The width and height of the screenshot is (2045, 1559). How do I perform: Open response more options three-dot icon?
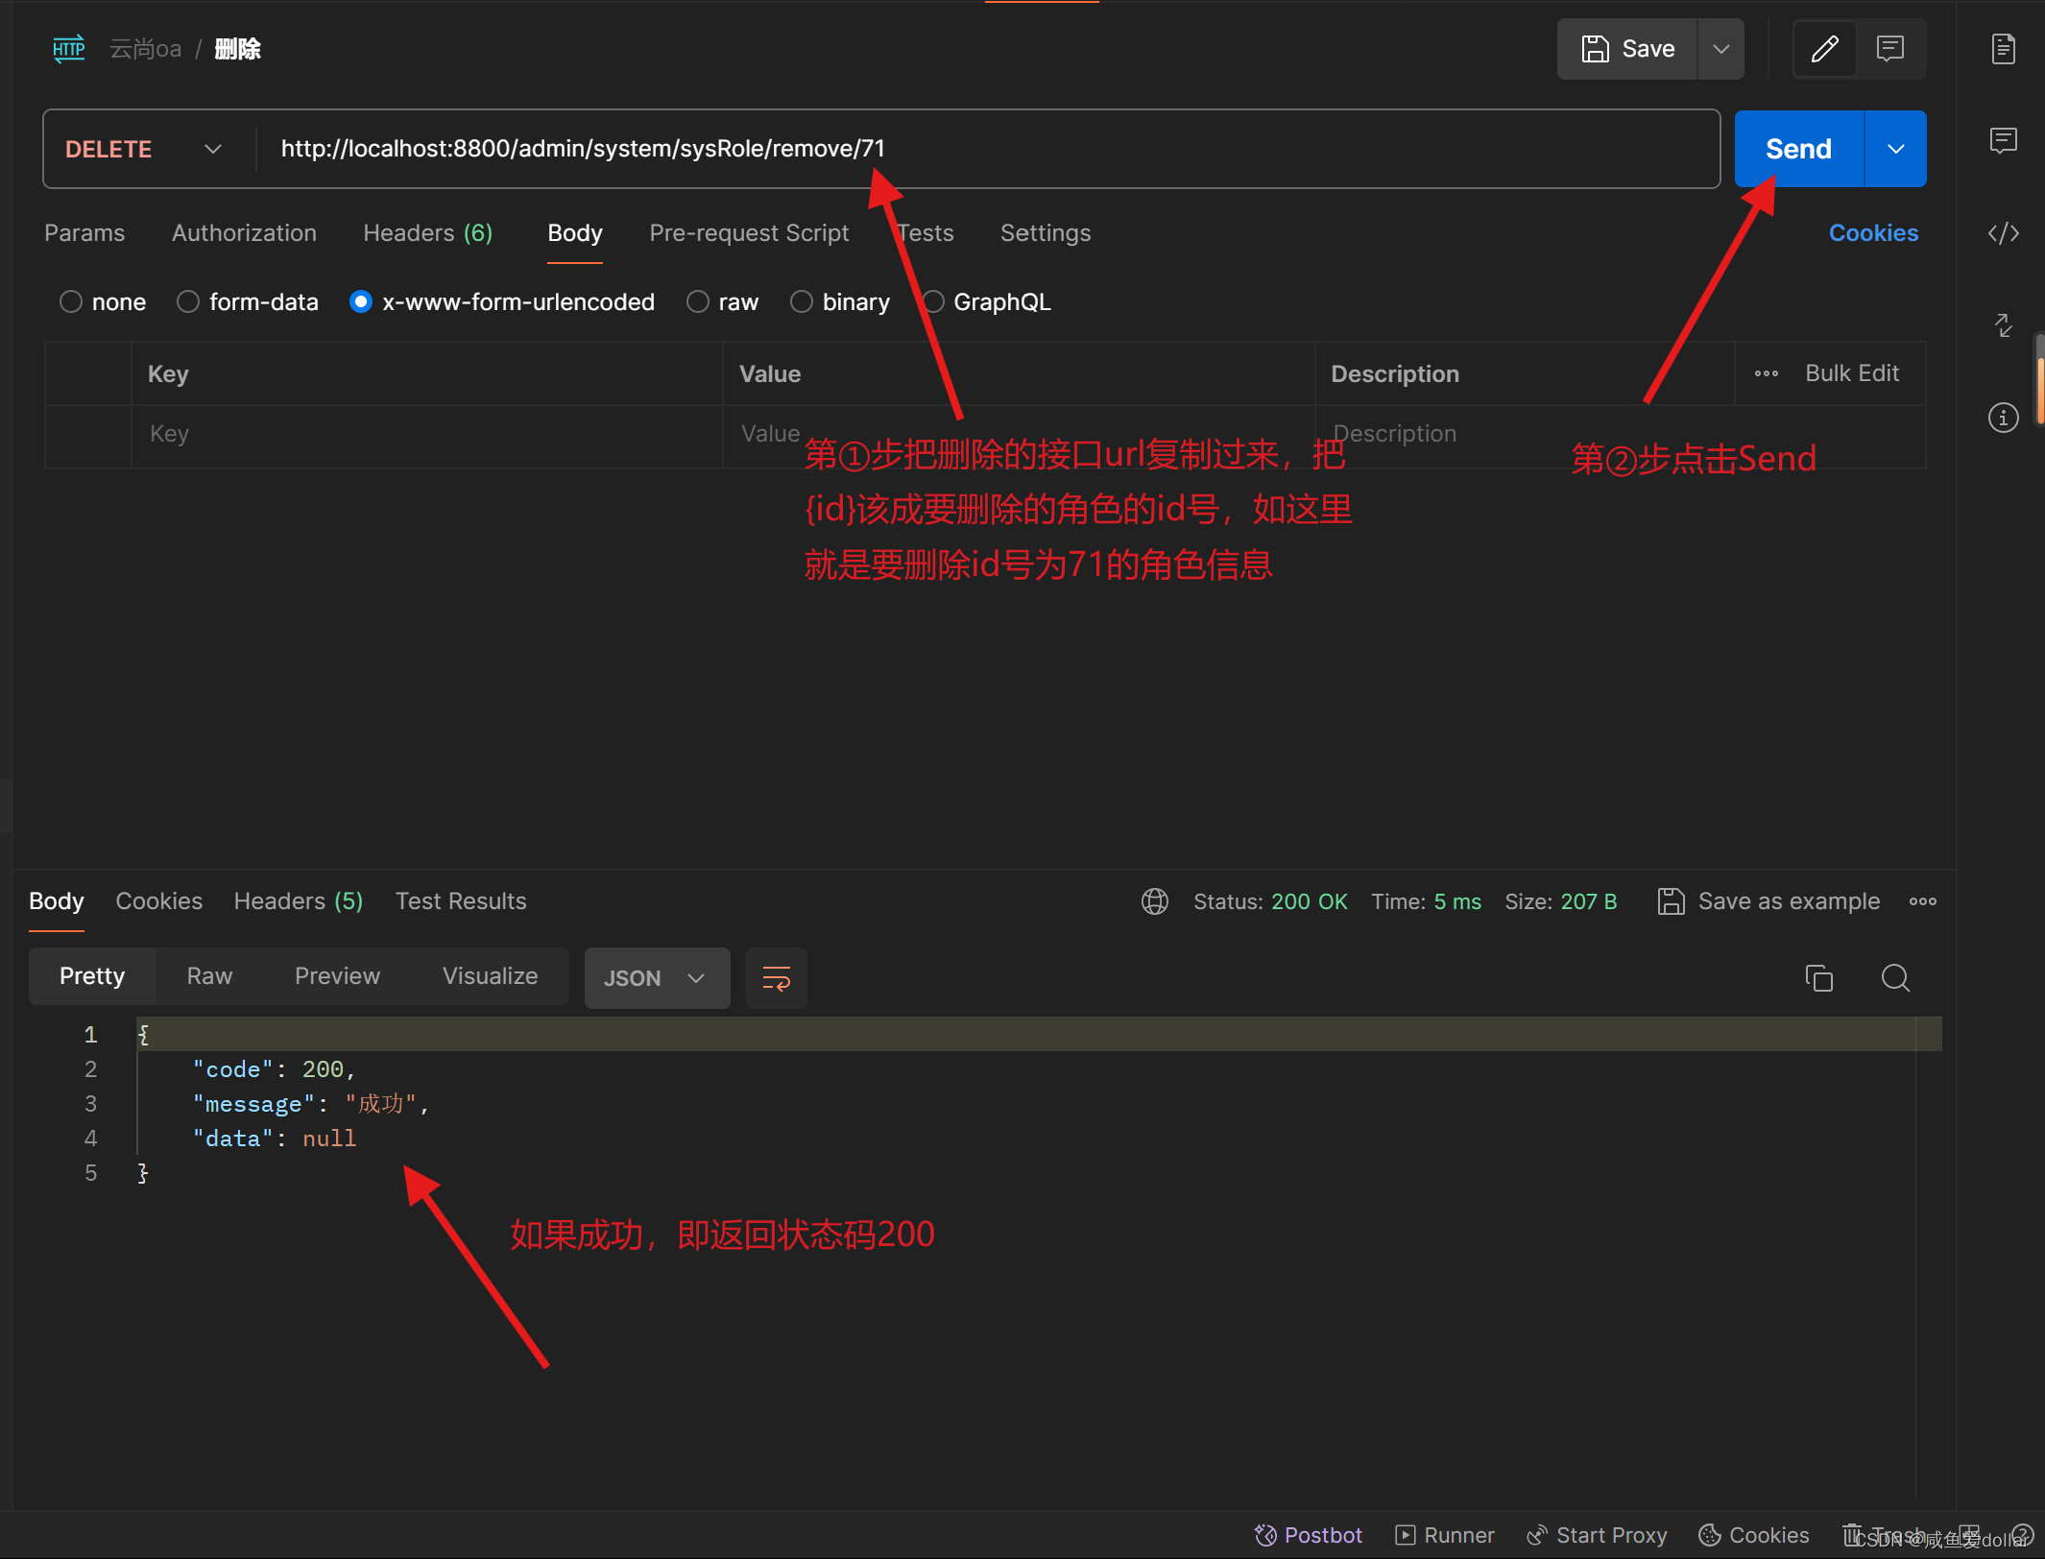click(x=1923, y=901)
